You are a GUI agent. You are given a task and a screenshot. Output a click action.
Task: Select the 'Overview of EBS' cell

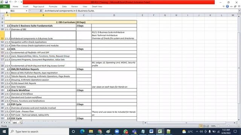tap(43, 29)
